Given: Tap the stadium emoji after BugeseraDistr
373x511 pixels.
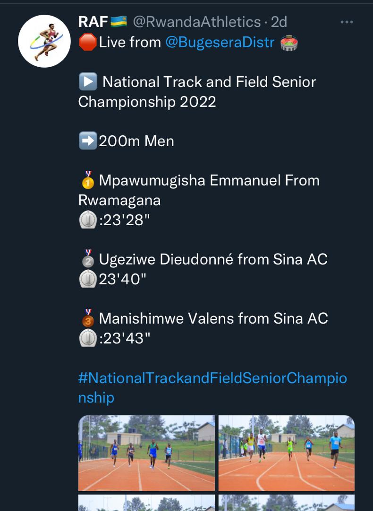Looking at the screenshot, I should (289, 43).
